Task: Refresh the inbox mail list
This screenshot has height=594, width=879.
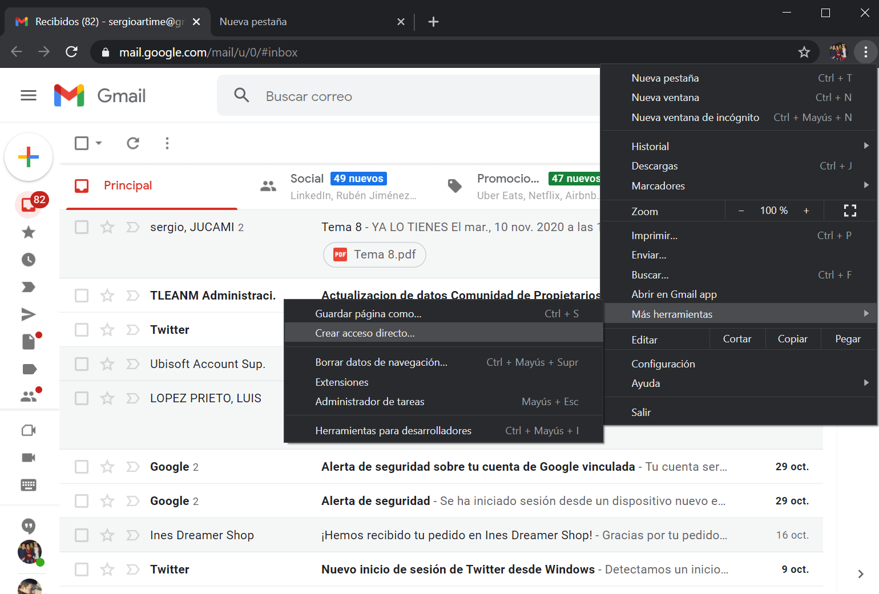Action: click(133, 143)
